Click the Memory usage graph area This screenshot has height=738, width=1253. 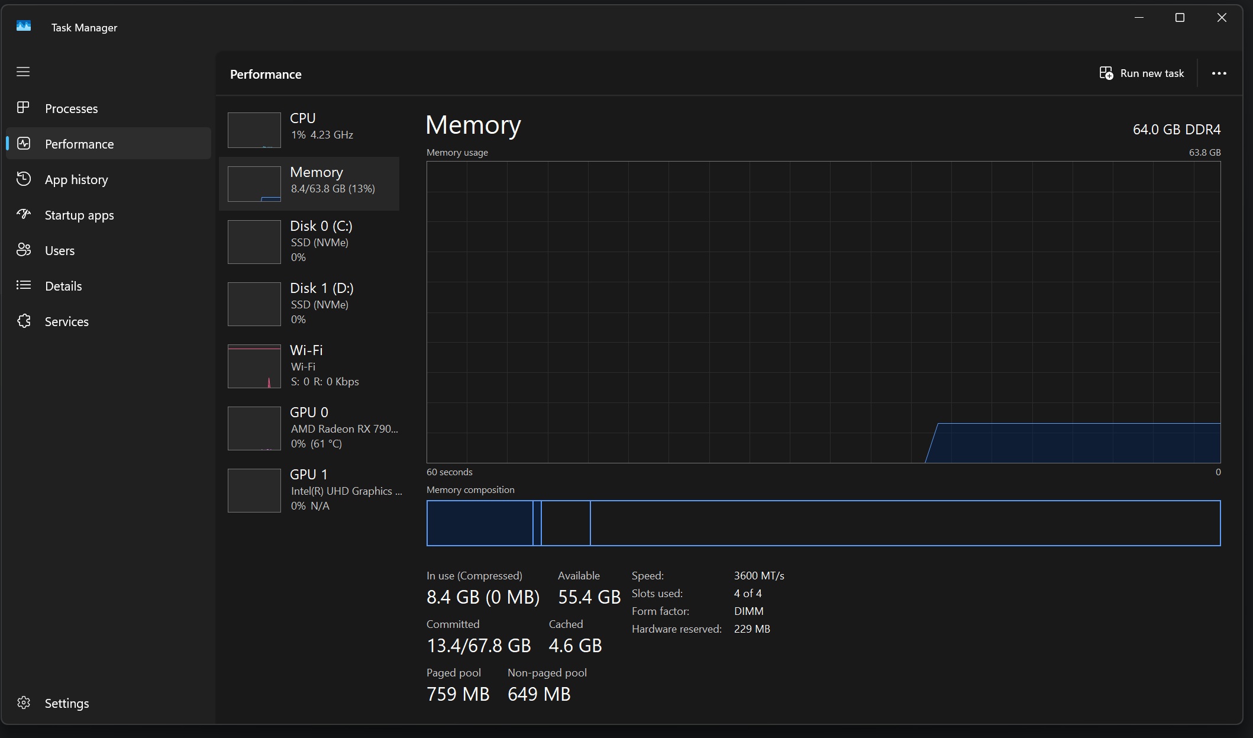[x=824, y=312]
